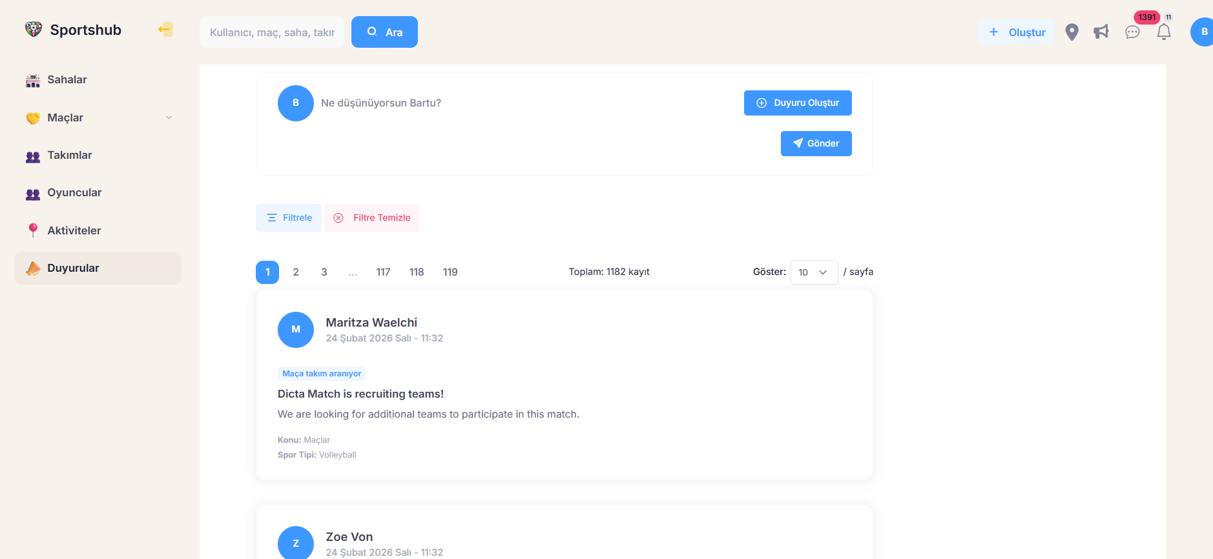Click the megaphone announcements icon in header

coord(1101,32)
